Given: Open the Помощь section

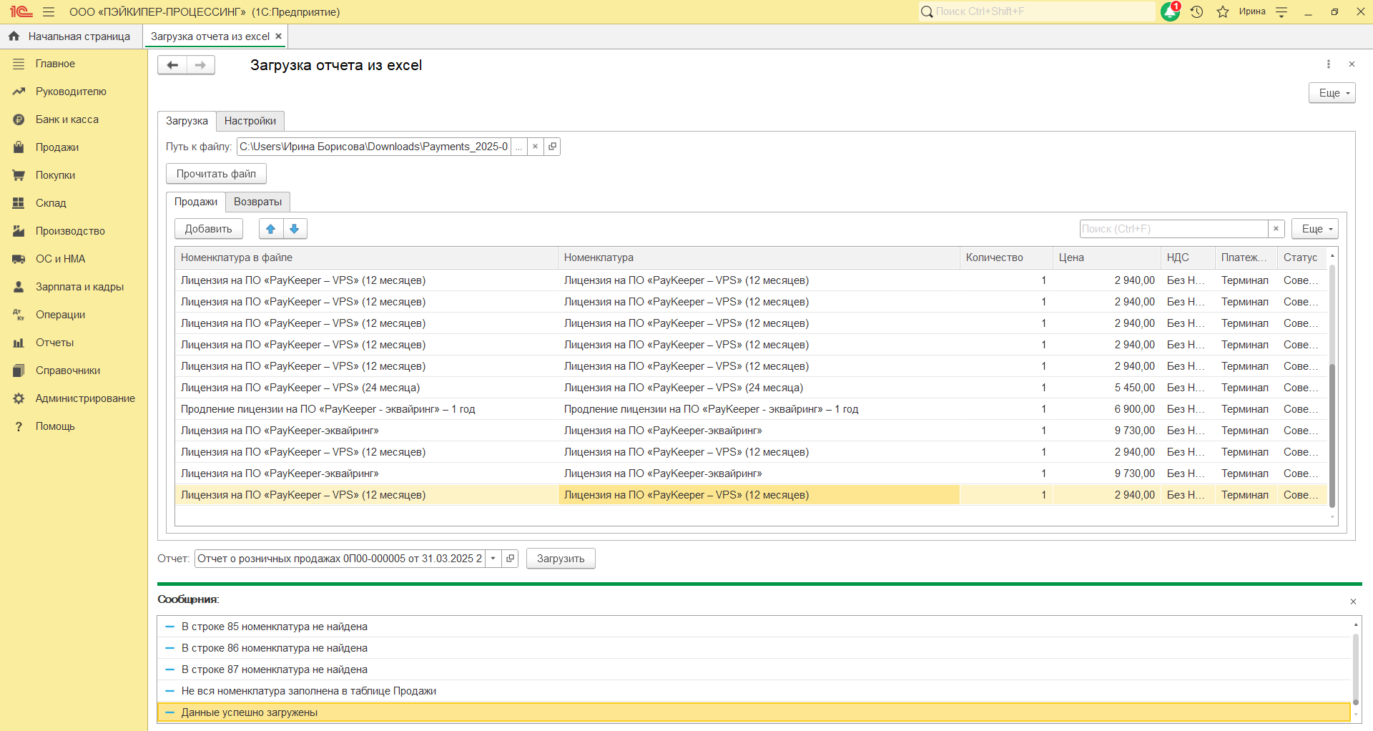Looking at the screenshot, I should (x=55, y=426).
